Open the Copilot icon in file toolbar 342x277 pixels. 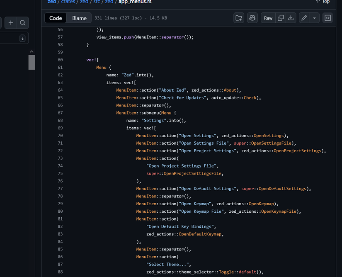click(252, 18)
